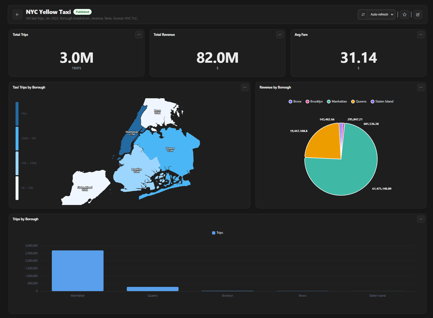
Task: Click the Trips by Borough chart title
Action: click(26, 219)
